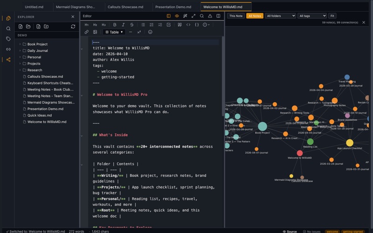Apply italic formatting
This screenshot has width=373, height=233.
click(x=123, y=25)
